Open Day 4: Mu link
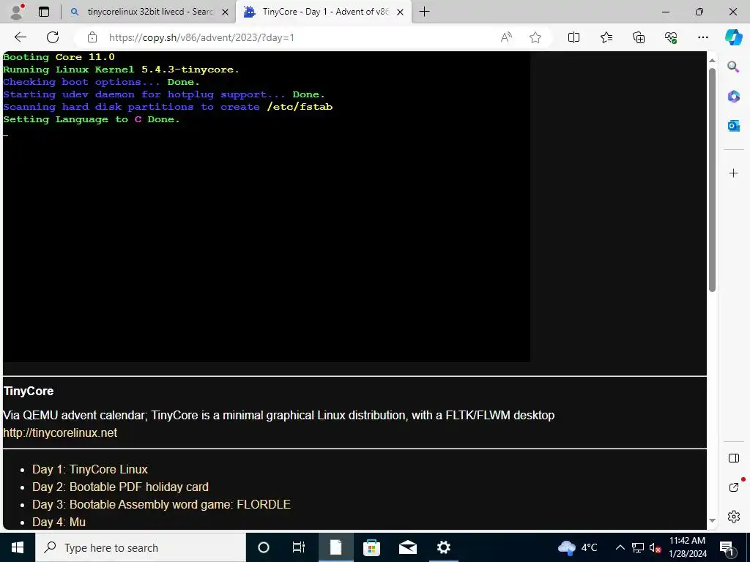 pos(59,522)
